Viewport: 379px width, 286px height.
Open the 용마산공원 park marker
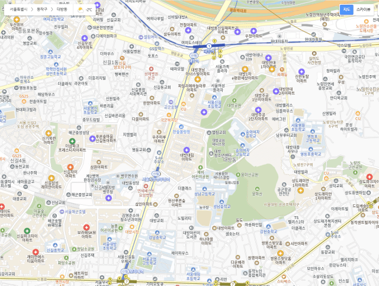238,175
